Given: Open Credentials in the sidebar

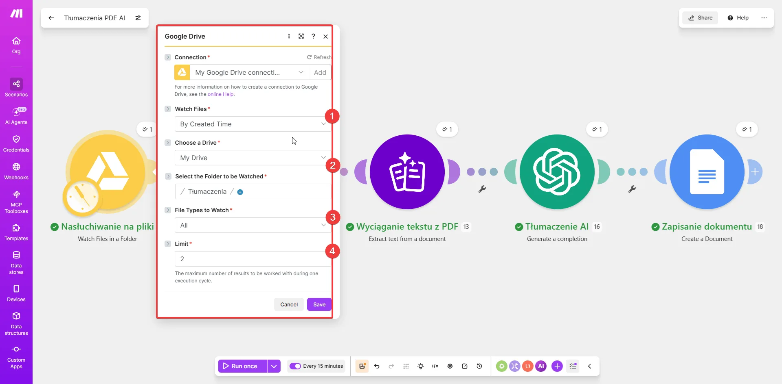Looking at the screenshot, I should [16, 144].
